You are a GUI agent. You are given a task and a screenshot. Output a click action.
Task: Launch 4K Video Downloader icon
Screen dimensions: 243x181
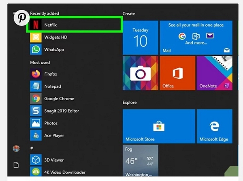pos(36,172)
